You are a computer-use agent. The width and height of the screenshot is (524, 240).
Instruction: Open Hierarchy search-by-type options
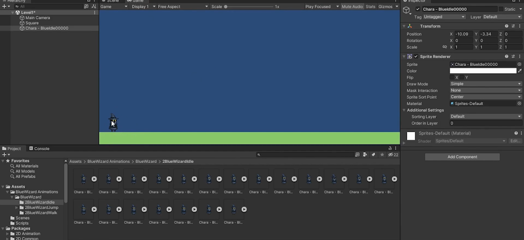click(86, 6)
